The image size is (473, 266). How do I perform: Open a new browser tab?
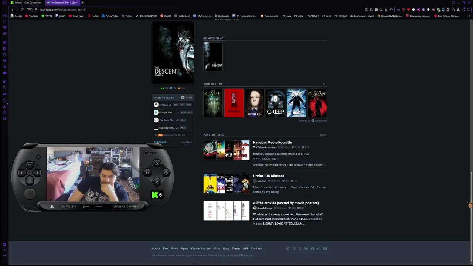82,3
